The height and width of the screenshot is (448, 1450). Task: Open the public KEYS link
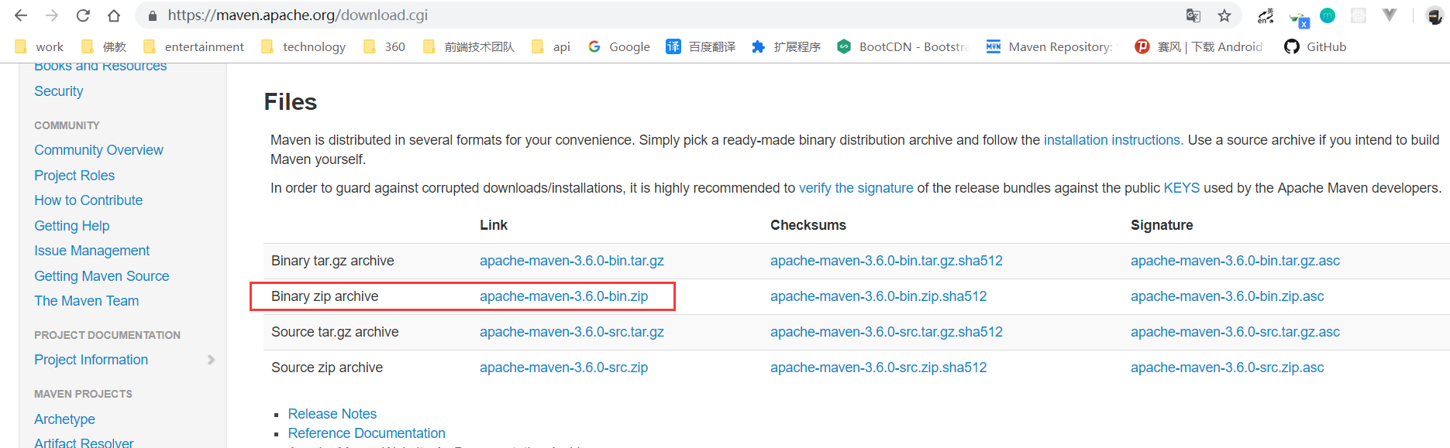pos(1182,188)
